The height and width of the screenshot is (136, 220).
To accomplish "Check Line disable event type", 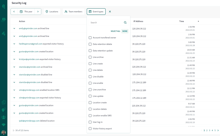I will tap(90, 77).
